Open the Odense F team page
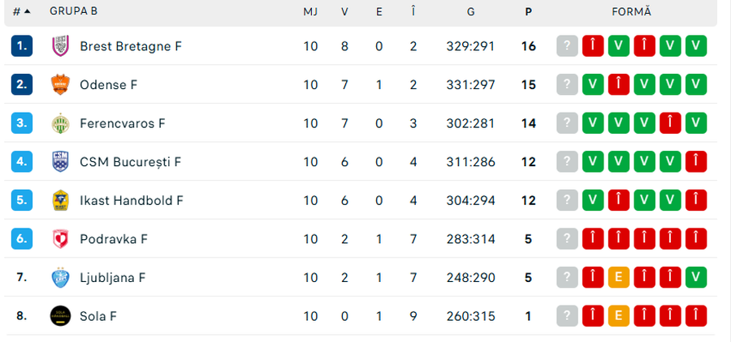 tap(109, 84)
